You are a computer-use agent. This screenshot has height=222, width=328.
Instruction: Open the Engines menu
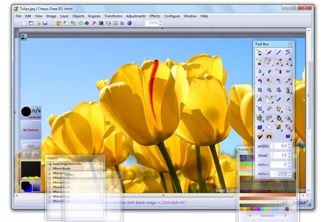pos(94,16)
